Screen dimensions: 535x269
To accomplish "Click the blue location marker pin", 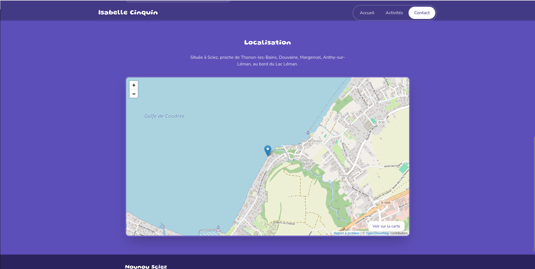I will [268, 150].
